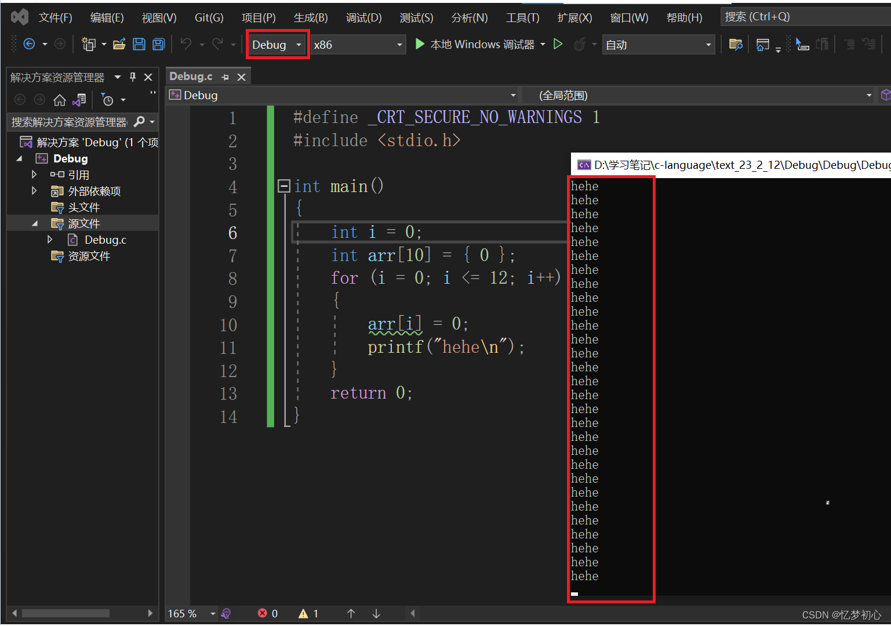Click the window layout toolbar icon
891x626 pixels.
click(763, 44)
